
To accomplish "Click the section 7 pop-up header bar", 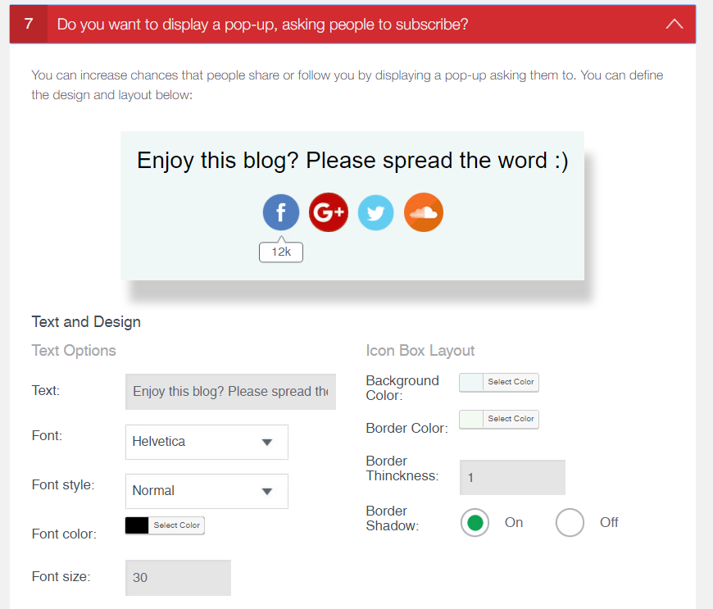I will click(353, 24).
